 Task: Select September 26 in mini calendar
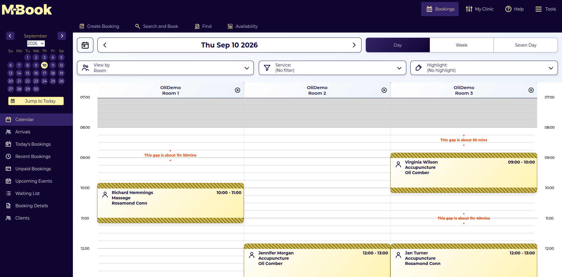(x=61, y=81)
